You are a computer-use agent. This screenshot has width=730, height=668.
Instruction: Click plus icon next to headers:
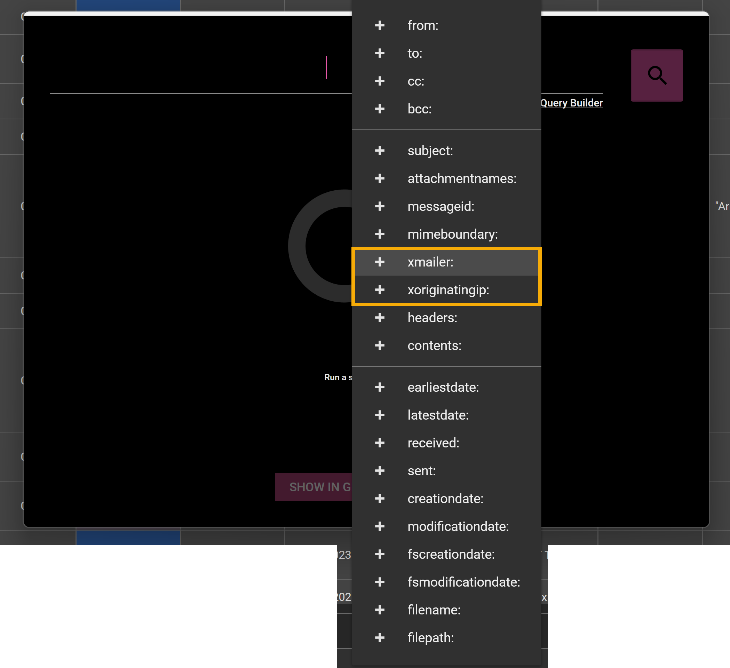point(380,318)
